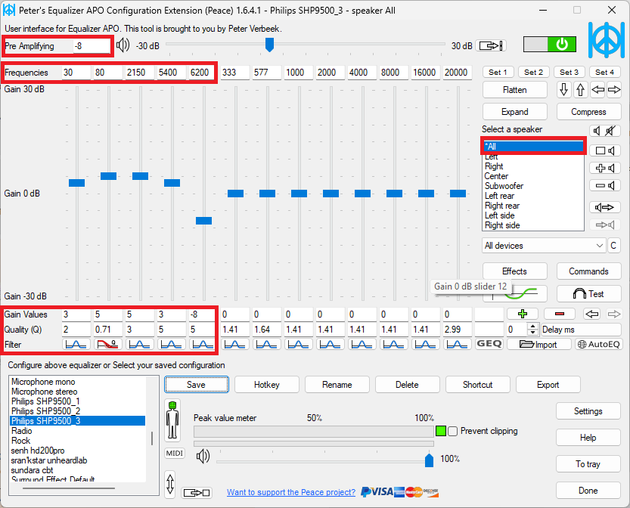Increase the delay value with stepper
The width and height of the screenshot is (630, 508).
532,327
